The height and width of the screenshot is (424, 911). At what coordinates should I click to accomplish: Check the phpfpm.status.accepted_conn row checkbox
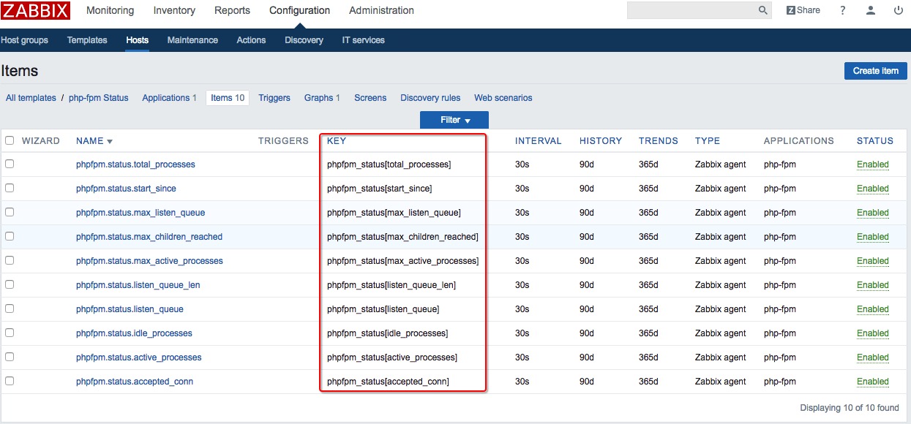10,381
